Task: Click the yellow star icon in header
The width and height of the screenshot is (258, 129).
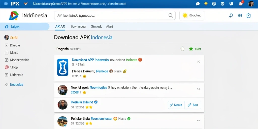Action: [x=206, y=4]
